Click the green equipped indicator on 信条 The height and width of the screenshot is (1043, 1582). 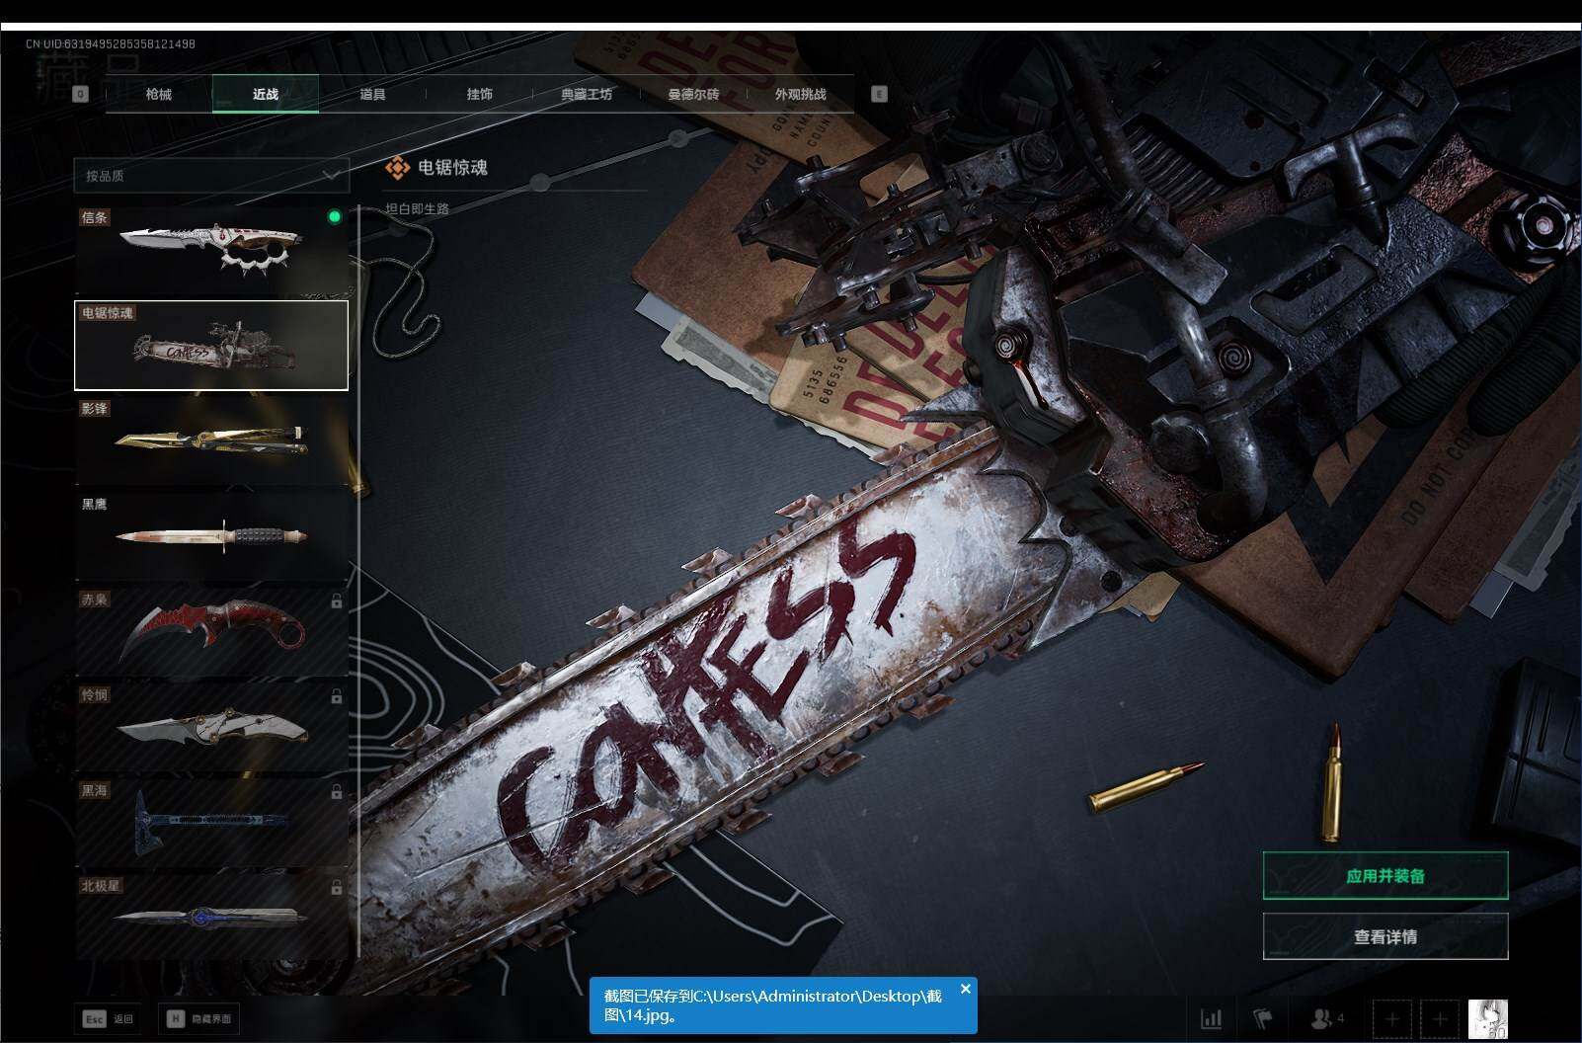[335, 216]
